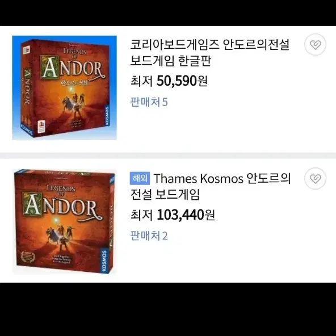Click the Korean subtitle on the first box cover

click(x=75, y=82)
